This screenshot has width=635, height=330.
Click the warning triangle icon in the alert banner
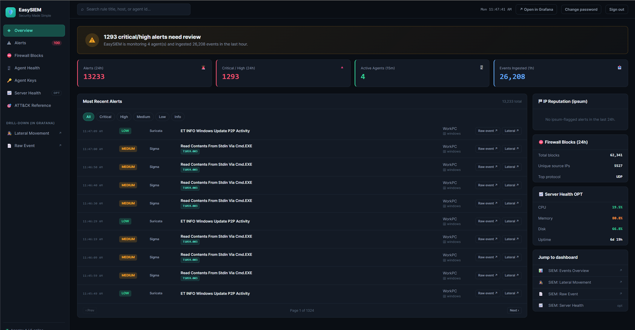click(92, 40)
